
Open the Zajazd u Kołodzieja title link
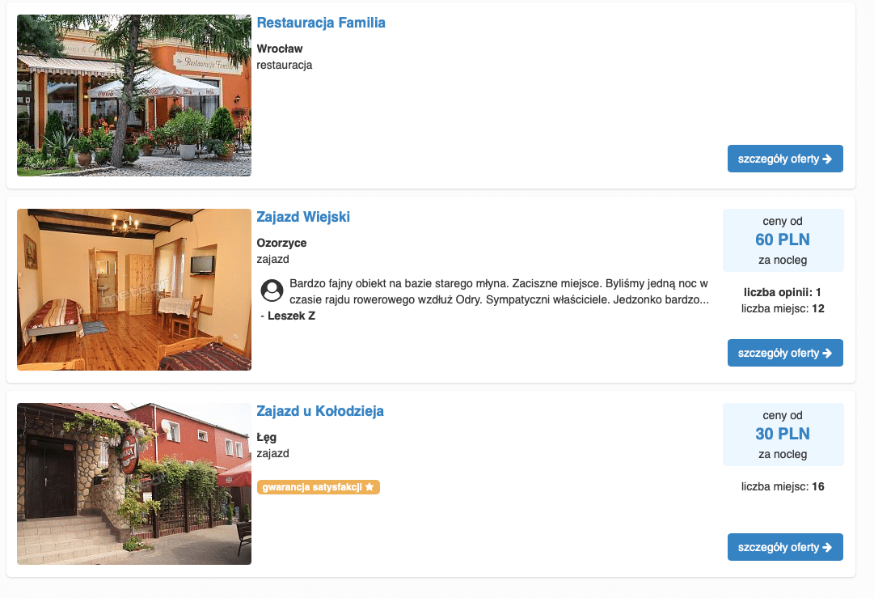(x=320, y=411)
